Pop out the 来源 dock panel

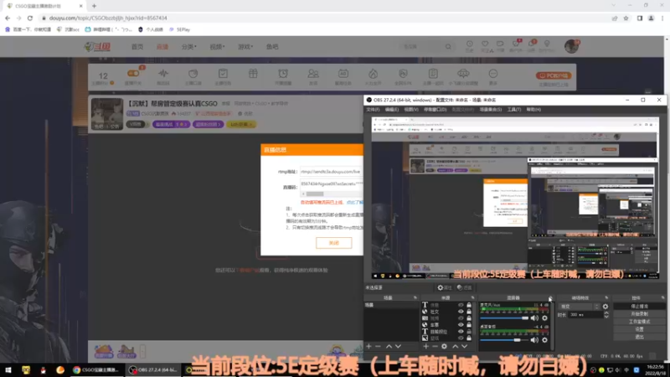coord(472,297)
